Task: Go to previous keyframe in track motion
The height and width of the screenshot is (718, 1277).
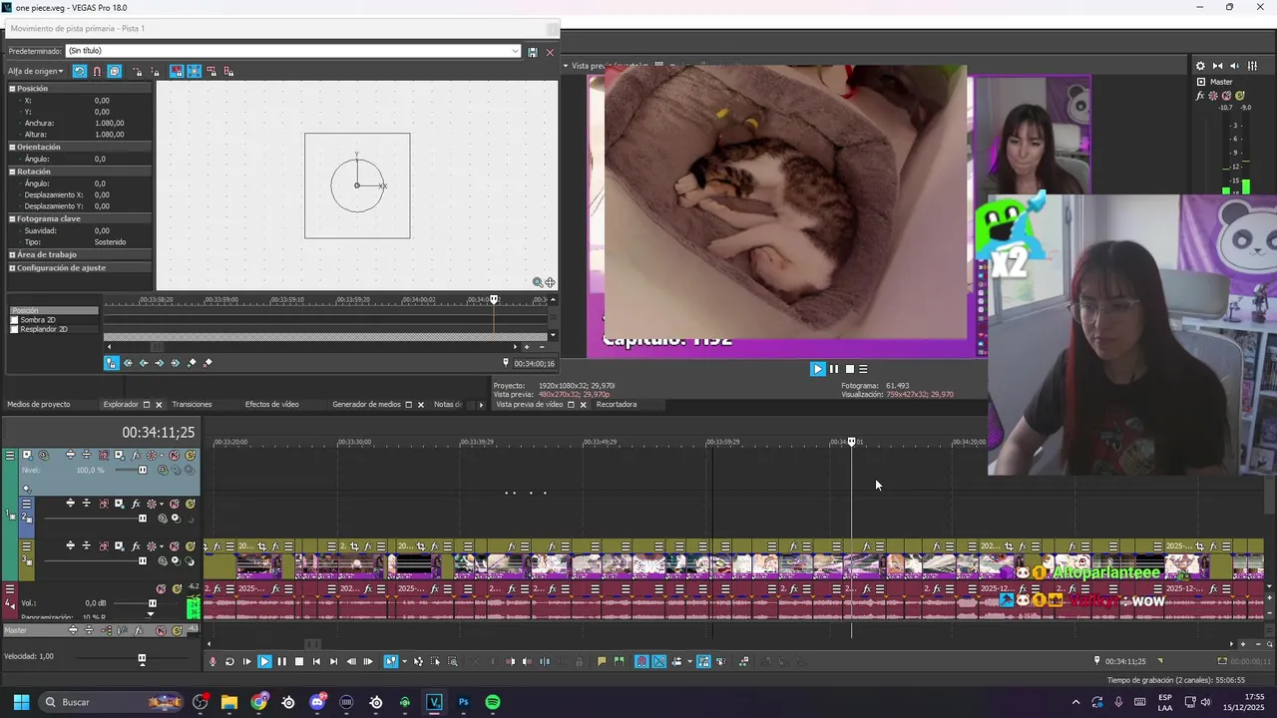Action: (144, 363)
